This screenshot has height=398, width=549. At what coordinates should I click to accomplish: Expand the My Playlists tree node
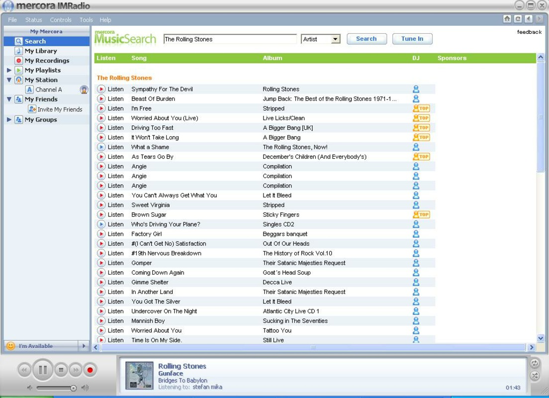tap(9, 70)
